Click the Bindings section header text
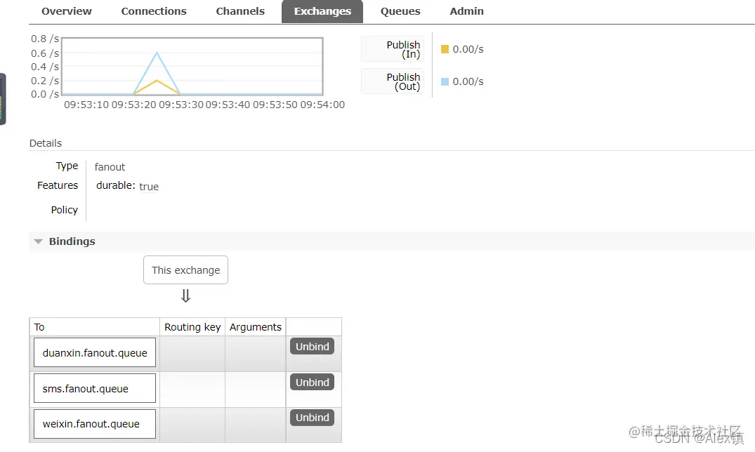755x452 pixels. pos(72,241)
